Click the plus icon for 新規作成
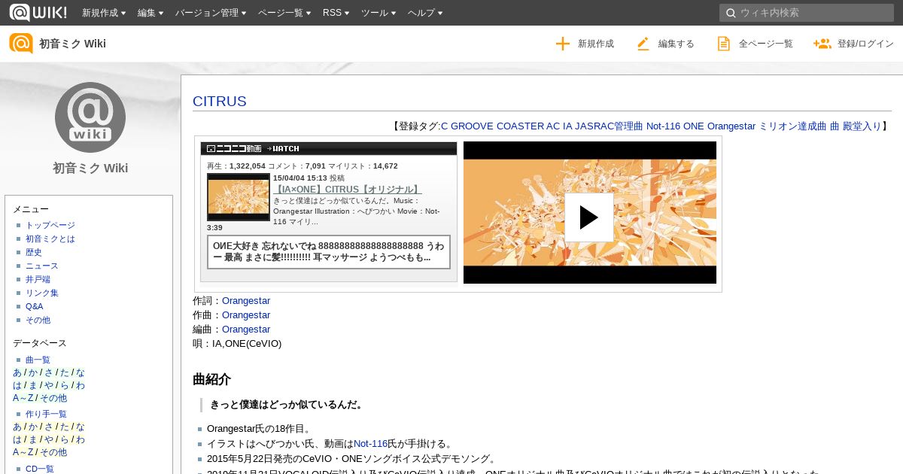The height and width of the screenshot is (474, 903). click(563, 44)
